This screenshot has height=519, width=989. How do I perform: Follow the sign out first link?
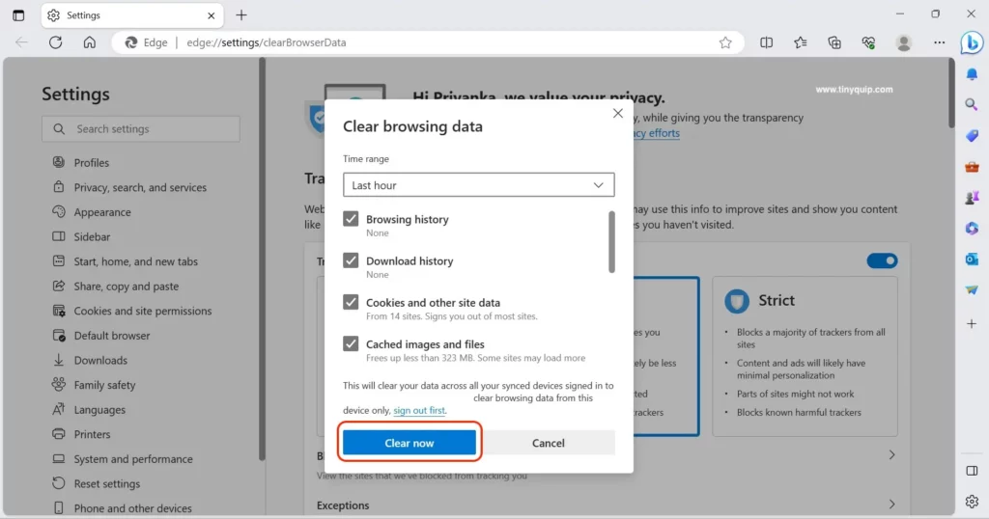[x=419, y=410]
